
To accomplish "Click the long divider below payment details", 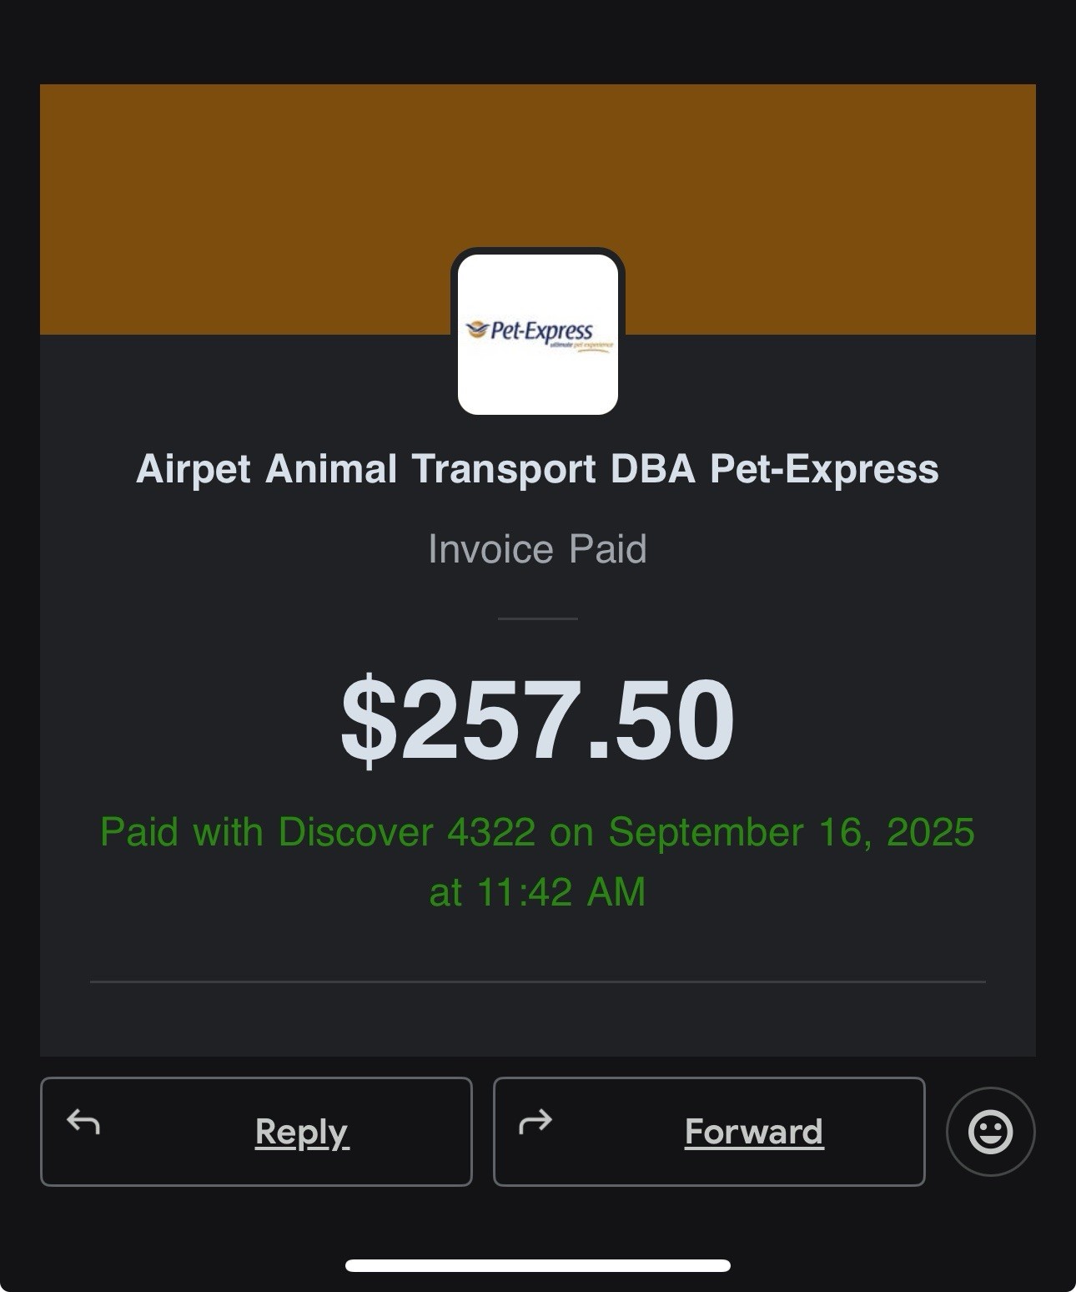I will (x=538, y=982).
